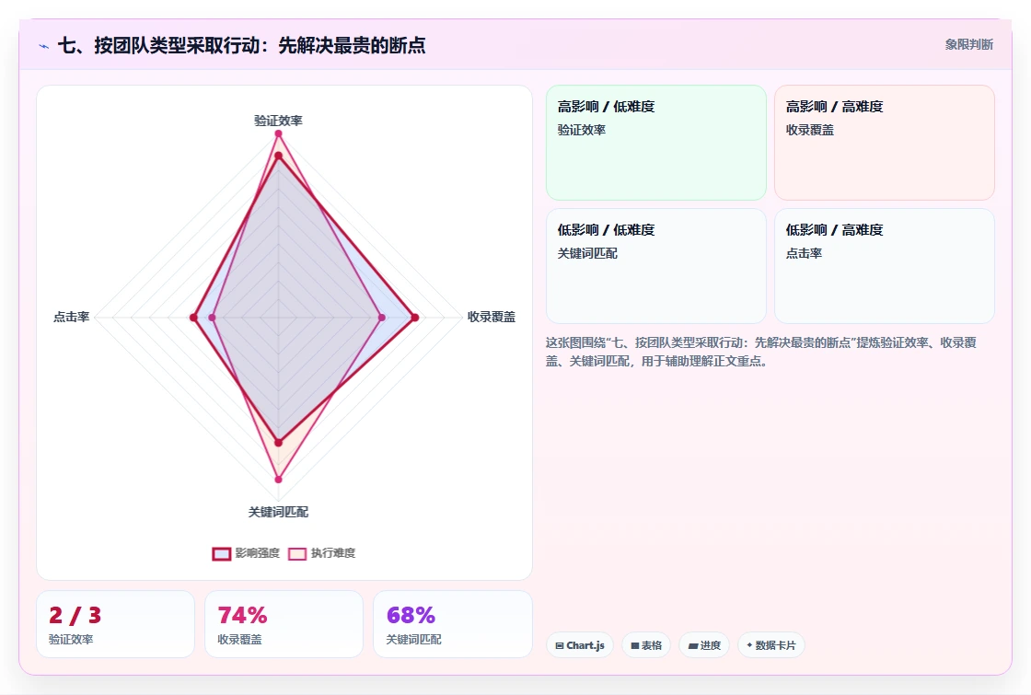Click the 2 / 3 value
This screenshot has width=1031, height=695.
point(75,616)
